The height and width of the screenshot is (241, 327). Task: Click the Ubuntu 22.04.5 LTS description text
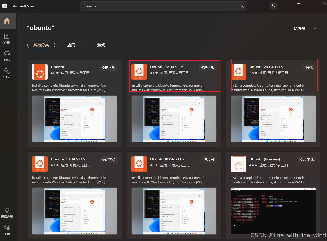click(169, 88)
